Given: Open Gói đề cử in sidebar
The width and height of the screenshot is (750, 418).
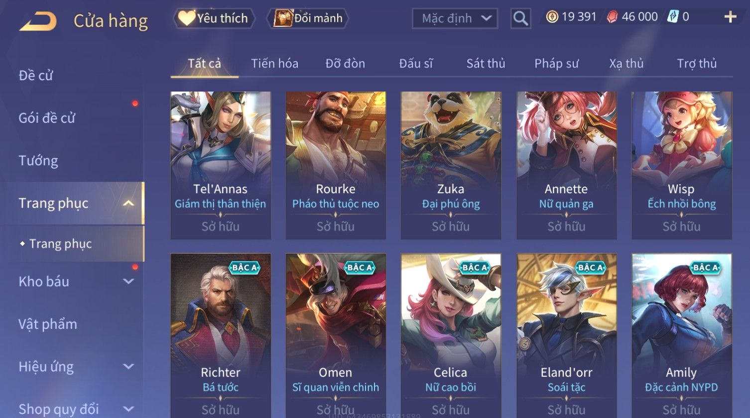Looking at the screenshot, I should coord(47,118).
